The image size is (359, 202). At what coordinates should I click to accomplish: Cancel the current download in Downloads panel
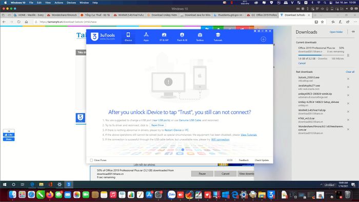pyautogui.click(x=302, y=63)
